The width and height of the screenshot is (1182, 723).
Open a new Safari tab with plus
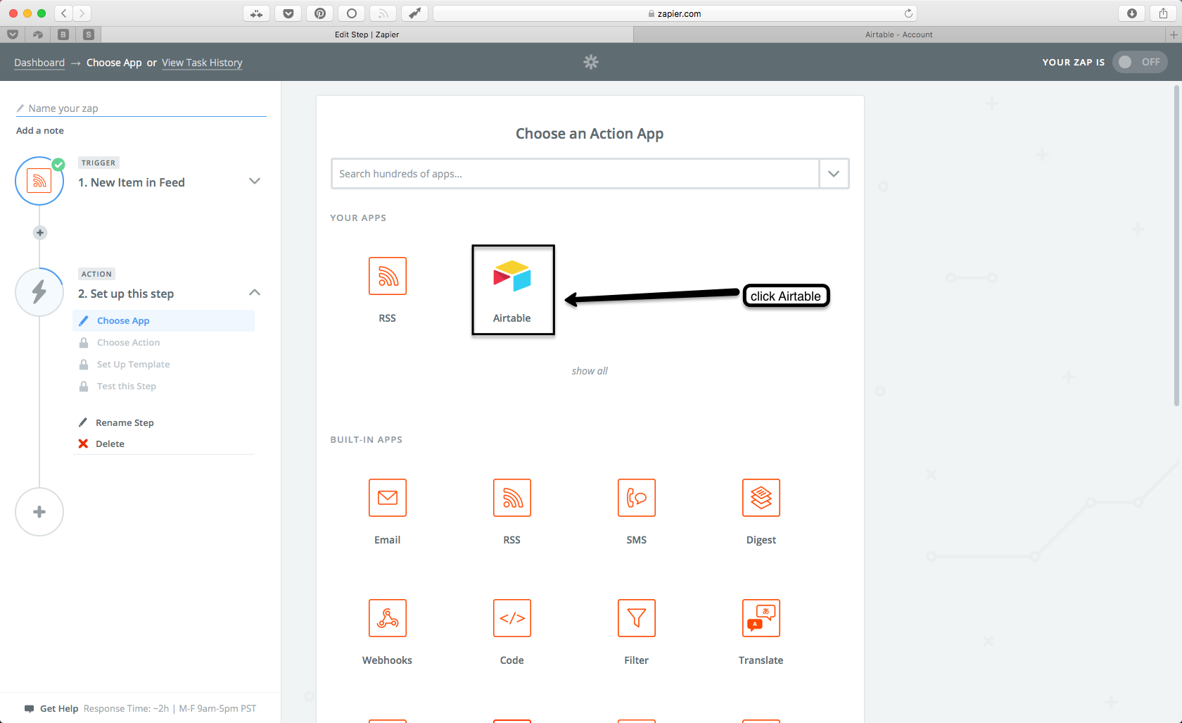point(1174,34)
